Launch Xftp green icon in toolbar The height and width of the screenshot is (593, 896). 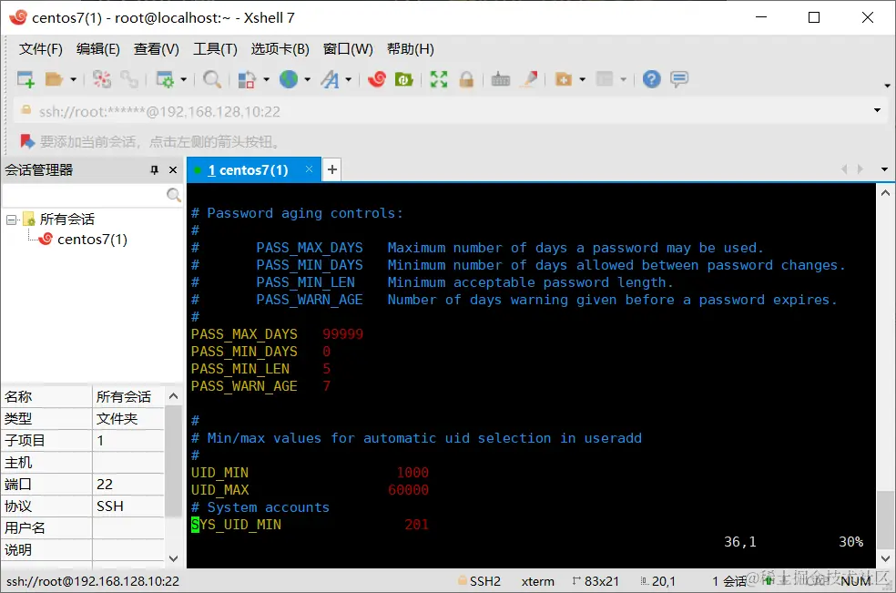pyautogui.click(x=404, y=79)
